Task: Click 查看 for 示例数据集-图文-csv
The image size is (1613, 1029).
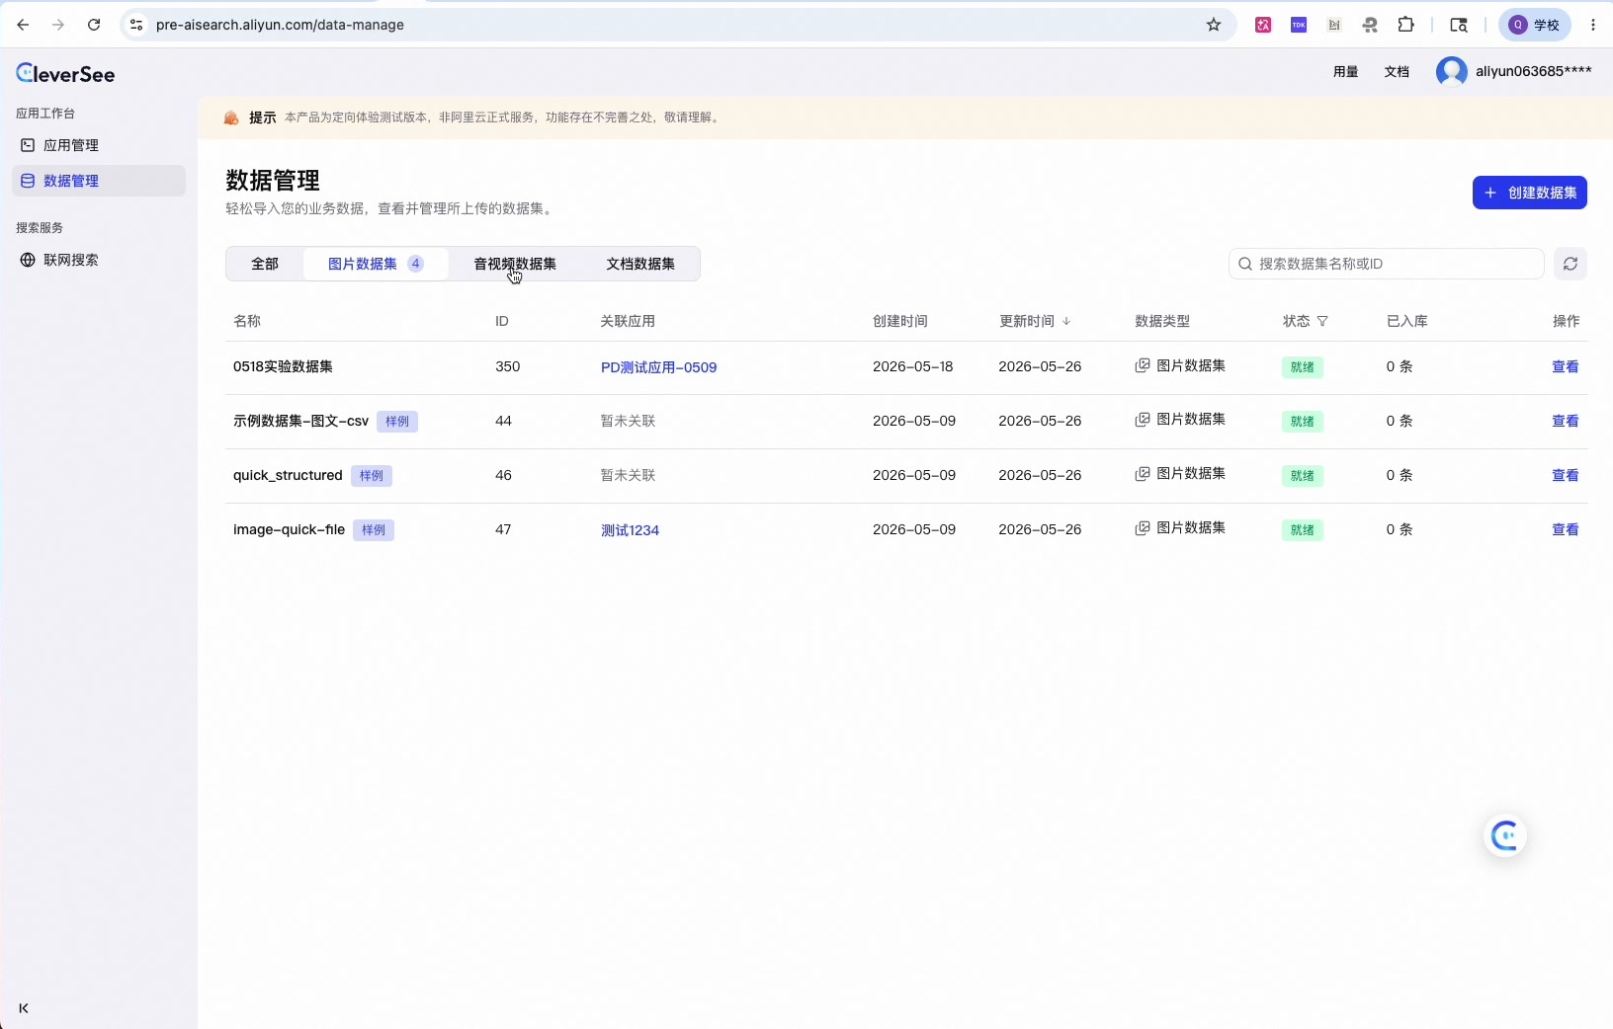Action: coord(1565,421)
